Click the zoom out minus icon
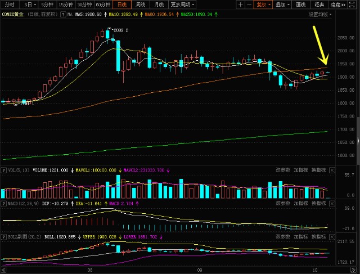 tap(249, 5)
